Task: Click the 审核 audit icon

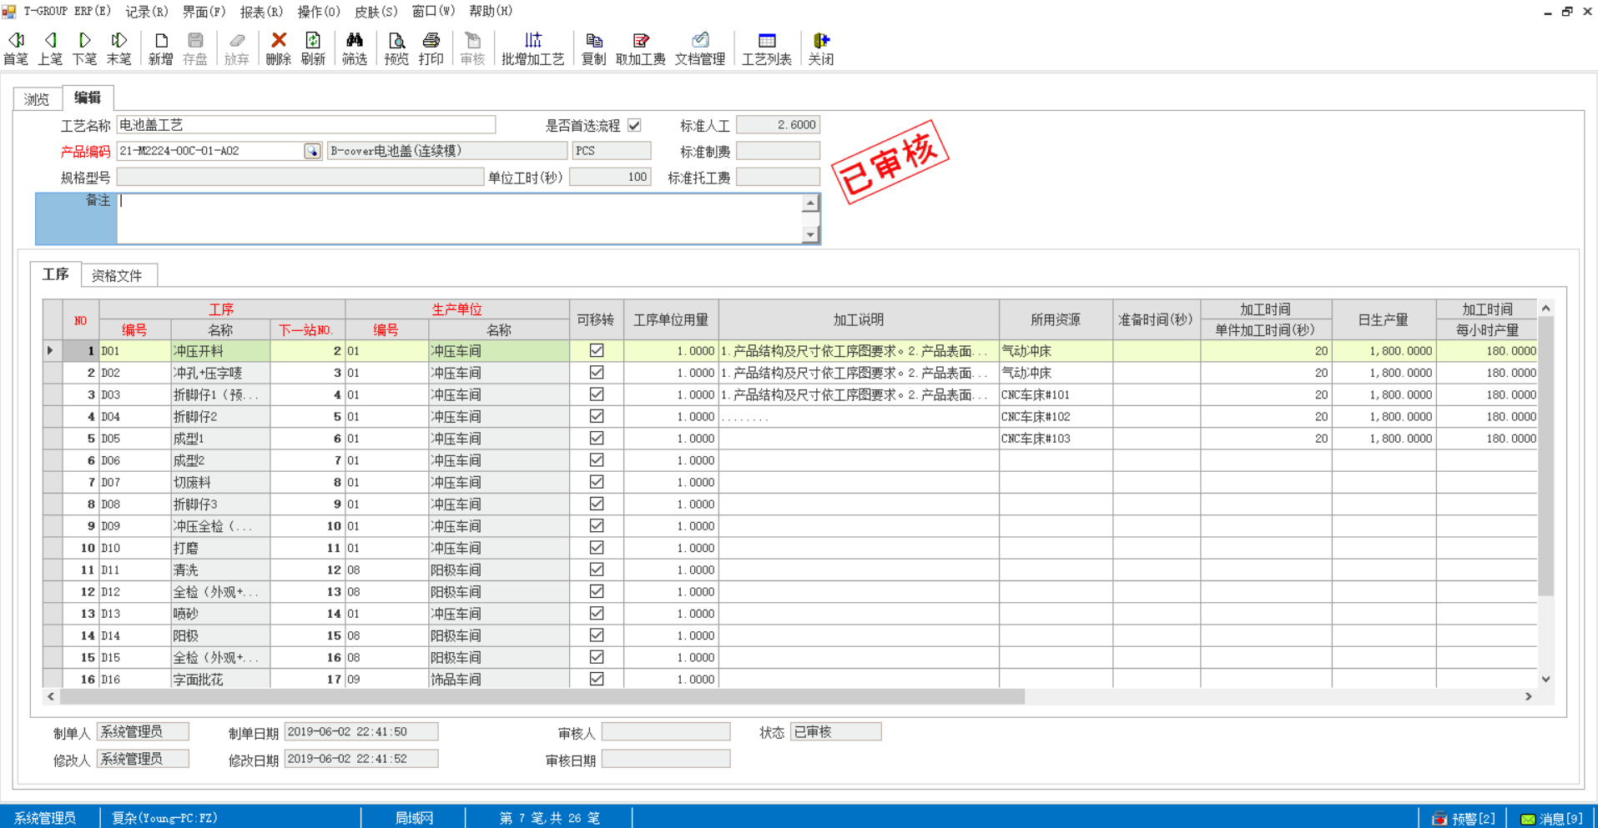Action: (472, 48)
